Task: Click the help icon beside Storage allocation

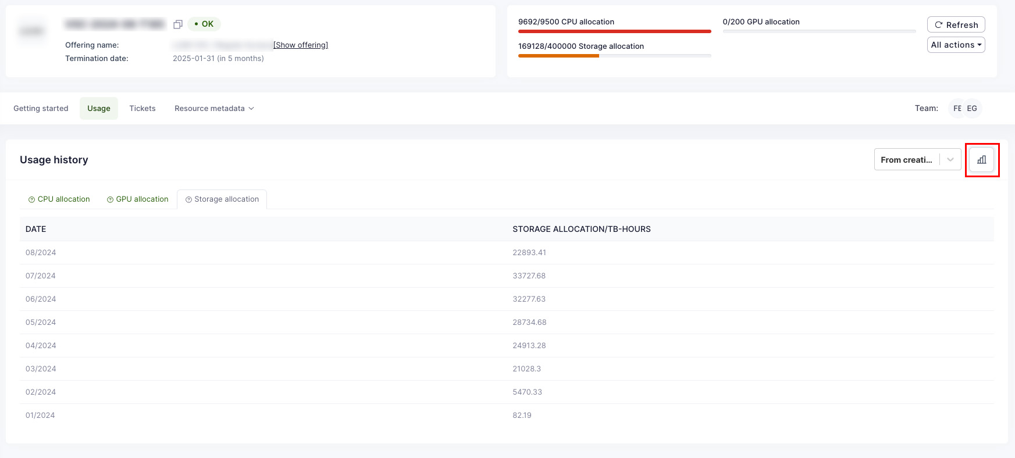Action: point(188,199)
